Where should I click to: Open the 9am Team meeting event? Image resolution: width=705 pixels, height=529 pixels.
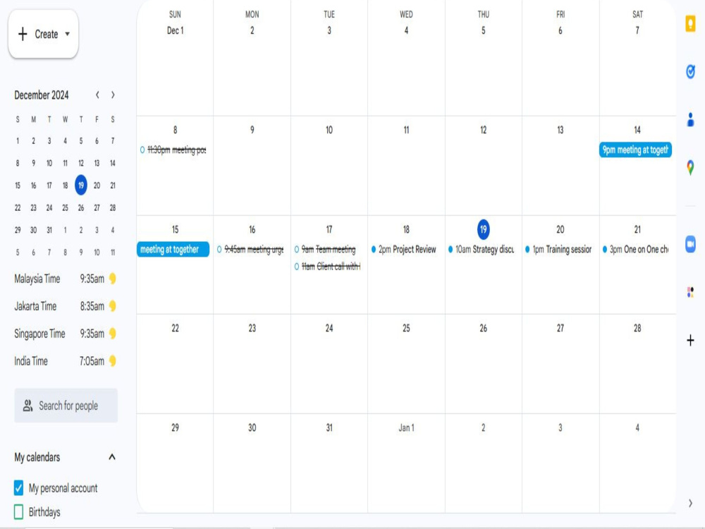click(326, 249)
